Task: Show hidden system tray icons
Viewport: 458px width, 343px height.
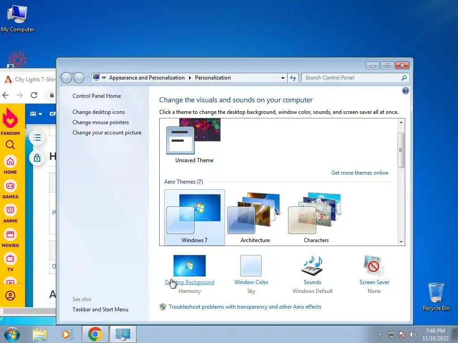Action: 380,335
